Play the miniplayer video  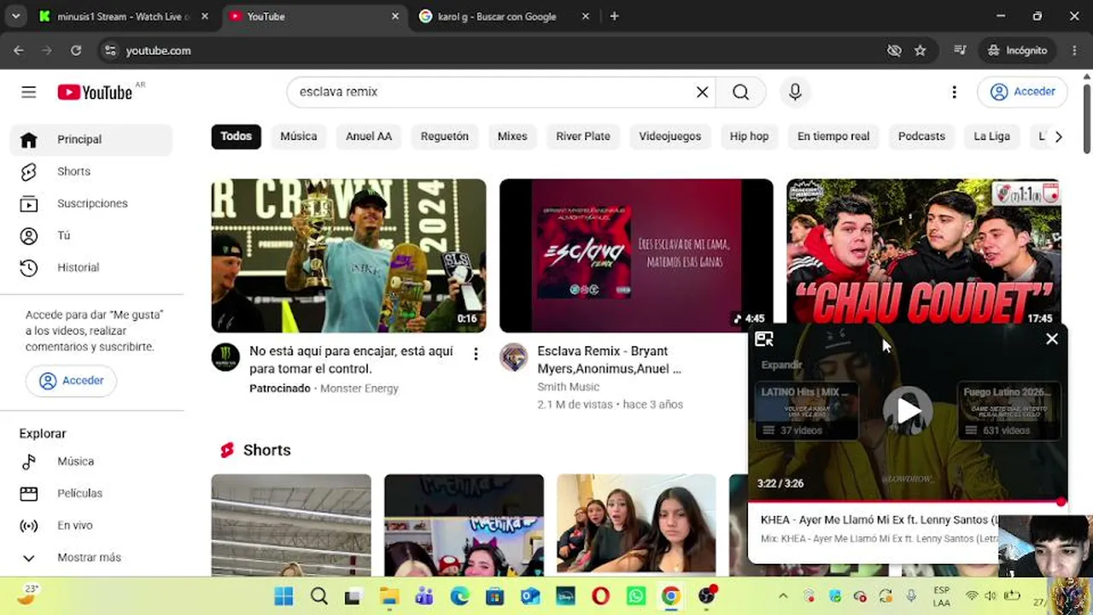pos(908,411)
